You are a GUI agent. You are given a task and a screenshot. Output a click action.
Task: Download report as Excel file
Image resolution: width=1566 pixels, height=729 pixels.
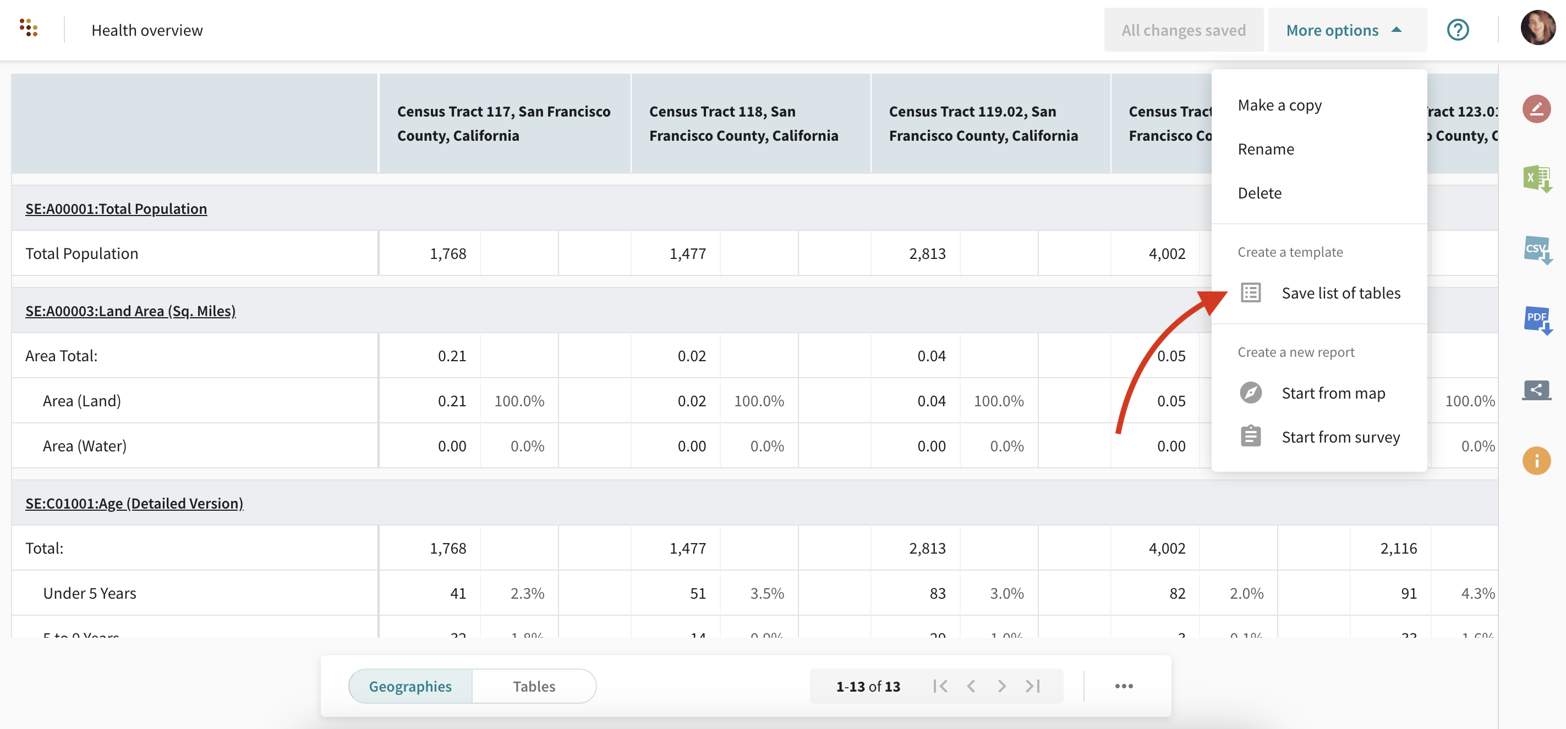click(1536, 179)
